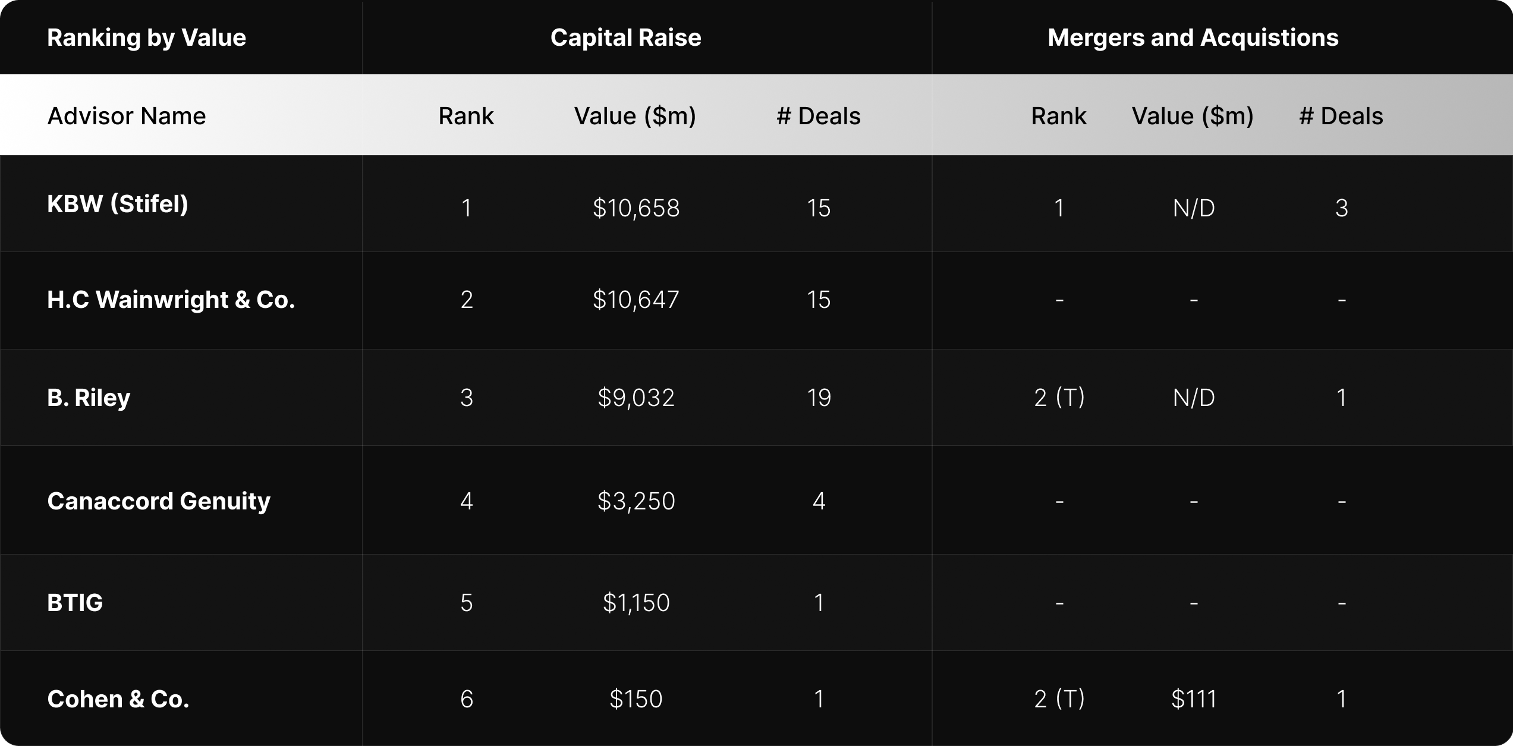Select the 19 deals cell for B. Riley
1513x746 pixels.
pyautogui.click(x=819, y=398)
